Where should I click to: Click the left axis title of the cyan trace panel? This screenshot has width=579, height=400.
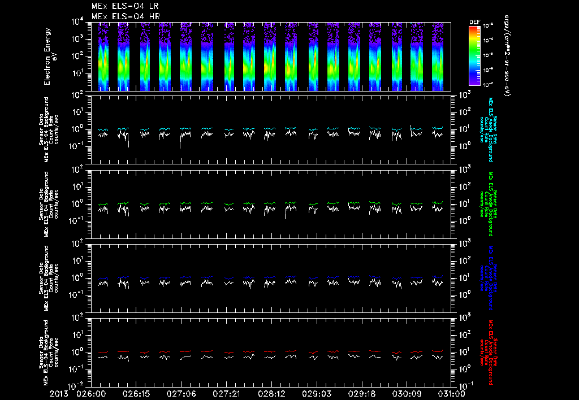click(x=49, y=129)
